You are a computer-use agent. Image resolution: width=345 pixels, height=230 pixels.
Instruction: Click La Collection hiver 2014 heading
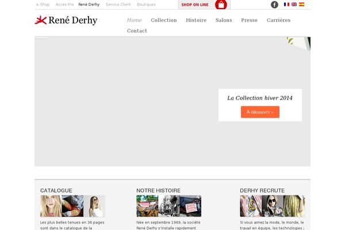[x=260, y=98]
